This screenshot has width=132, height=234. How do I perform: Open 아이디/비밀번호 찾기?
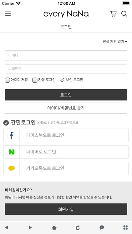[x=66, y=108]
